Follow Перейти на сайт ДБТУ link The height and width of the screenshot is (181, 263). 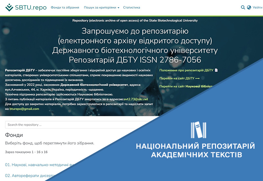click(x=179, y=78)
